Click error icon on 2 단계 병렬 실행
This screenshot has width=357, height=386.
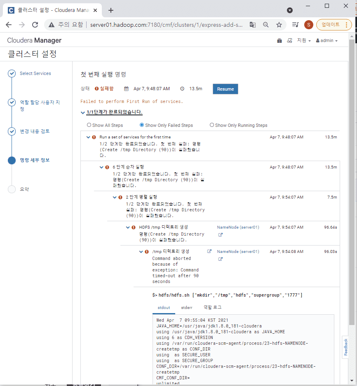(x=120, y=197)
